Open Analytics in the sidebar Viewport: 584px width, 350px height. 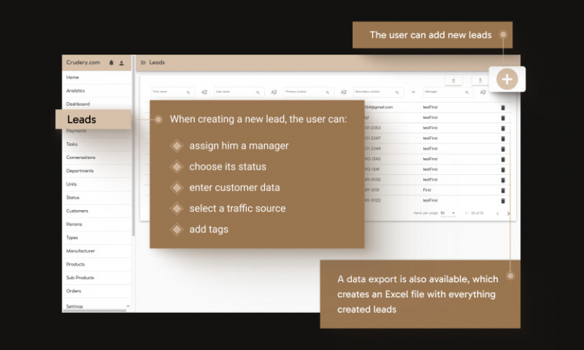(x=97, y=91)
